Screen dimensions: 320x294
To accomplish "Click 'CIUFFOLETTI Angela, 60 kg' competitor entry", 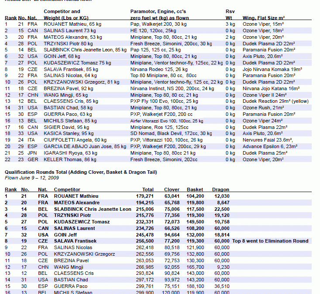I will 75,140.
